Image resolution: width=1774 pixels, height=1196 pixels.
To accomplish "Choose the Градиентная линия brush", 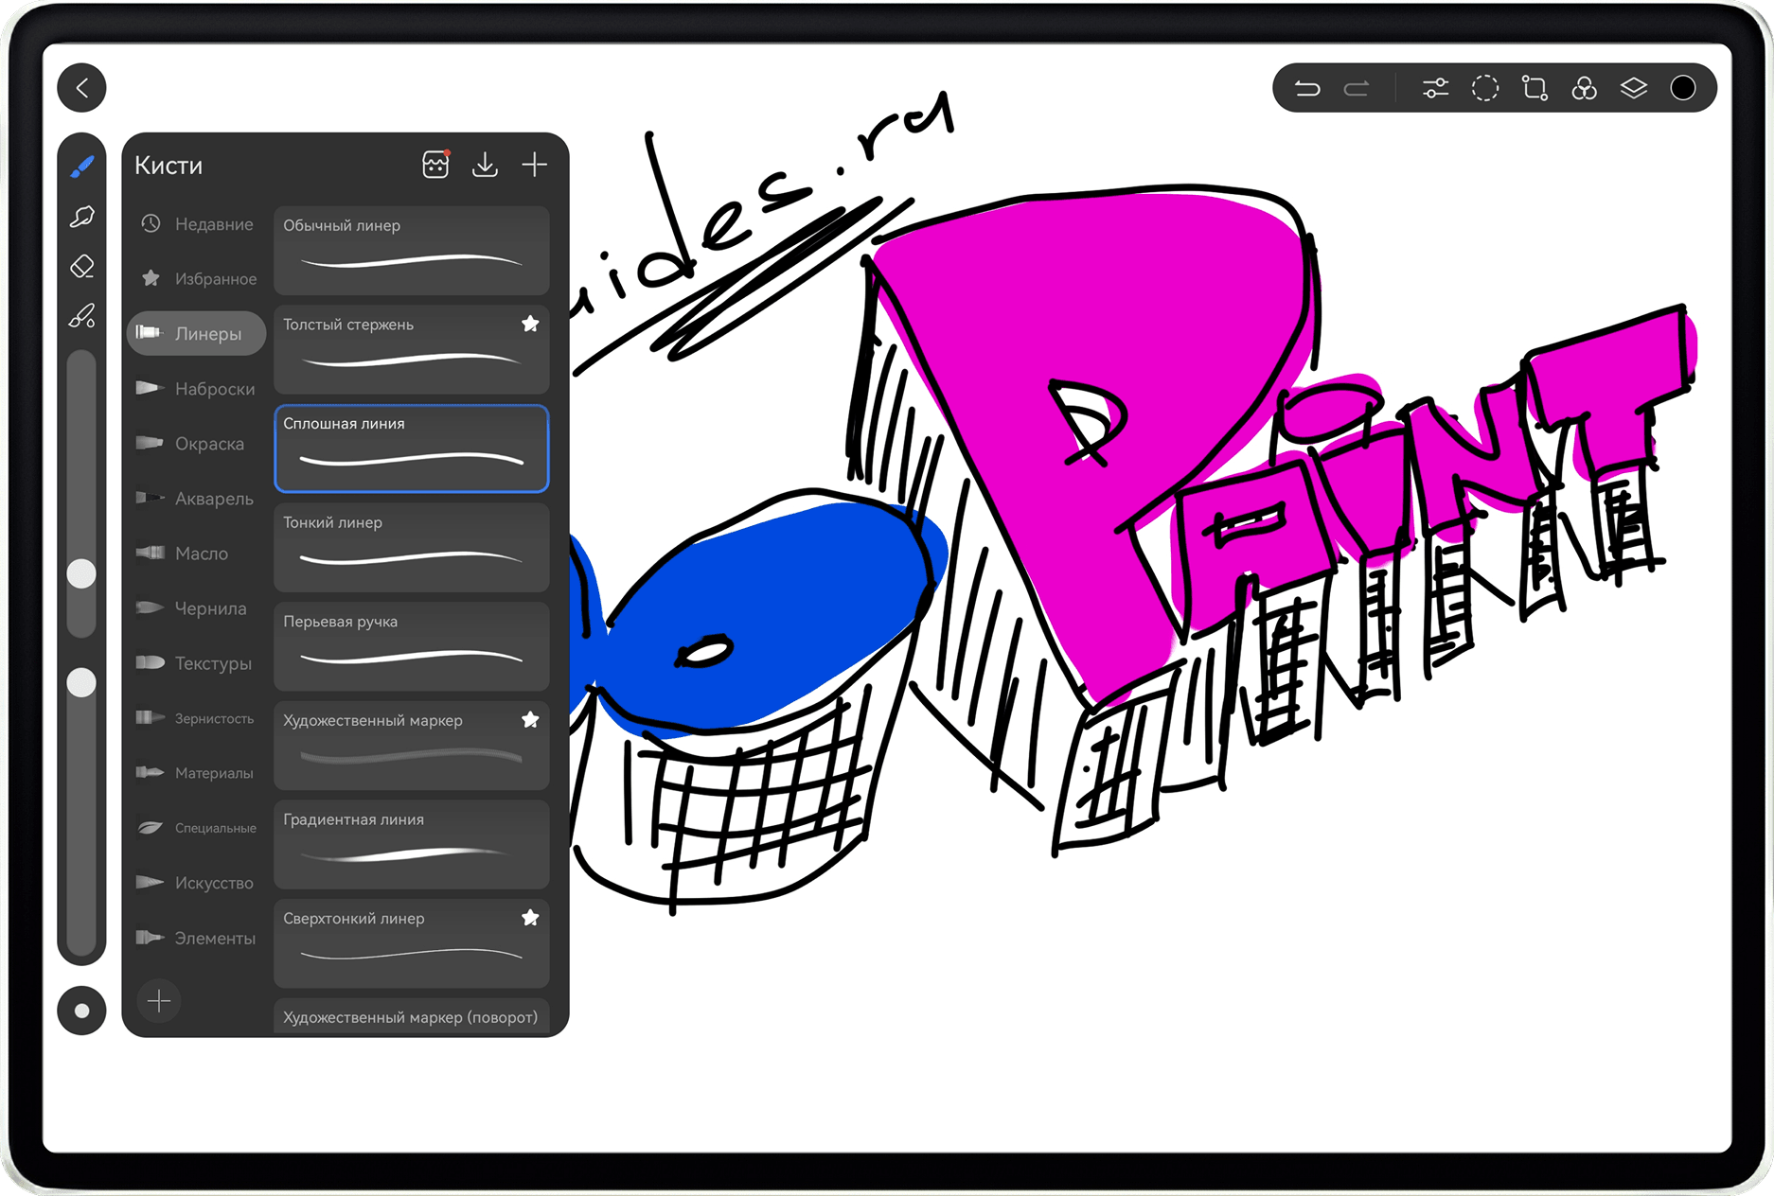I will tap(412, 845).
